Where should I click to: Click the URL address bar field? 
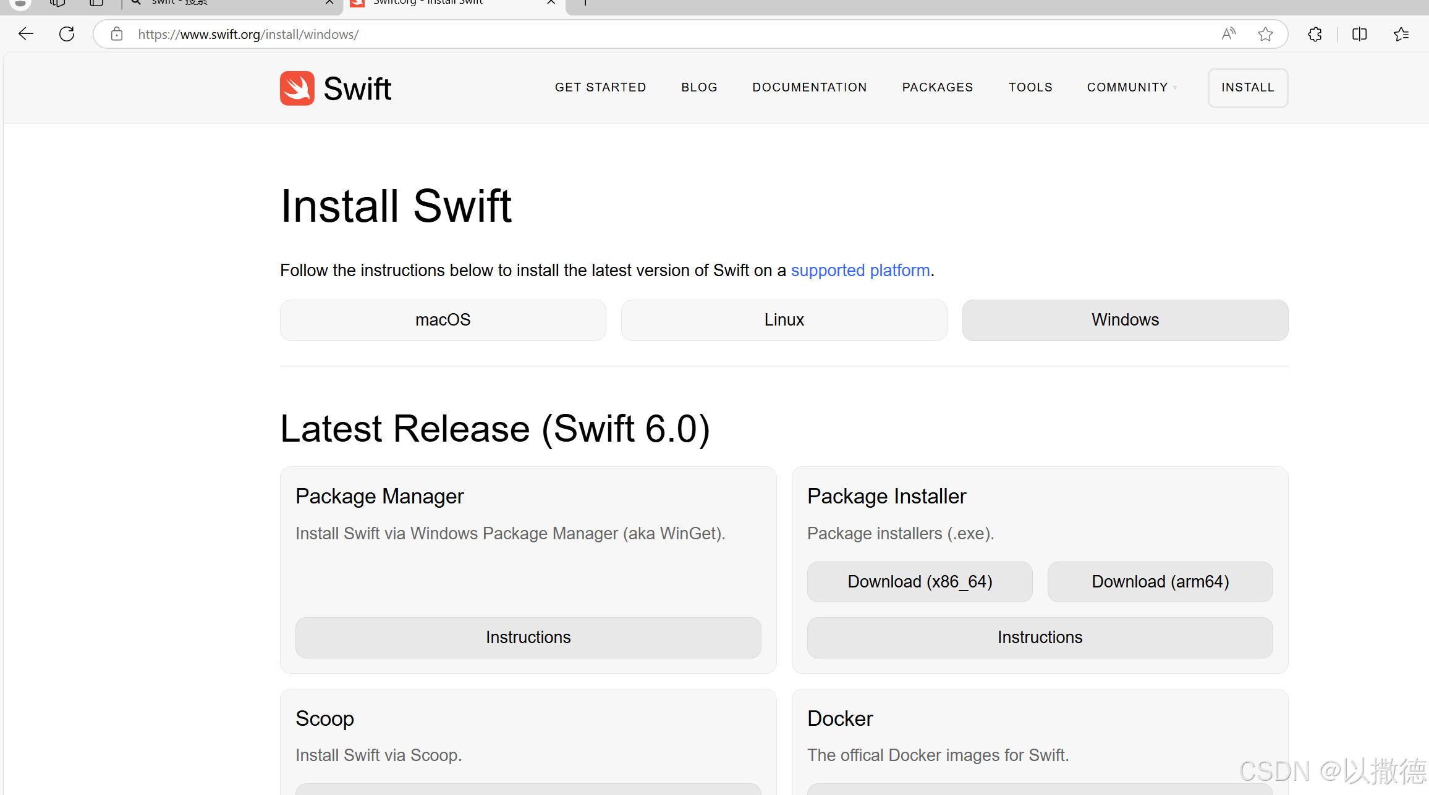click(618, 34)
